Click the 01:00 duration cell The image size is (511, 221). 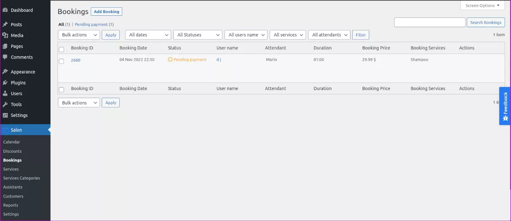(319, 59)
